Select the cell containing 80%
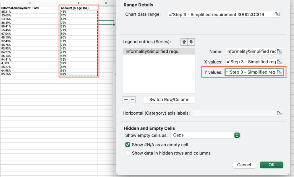Viewport: 294px width, 177px height. click(79, 37)
